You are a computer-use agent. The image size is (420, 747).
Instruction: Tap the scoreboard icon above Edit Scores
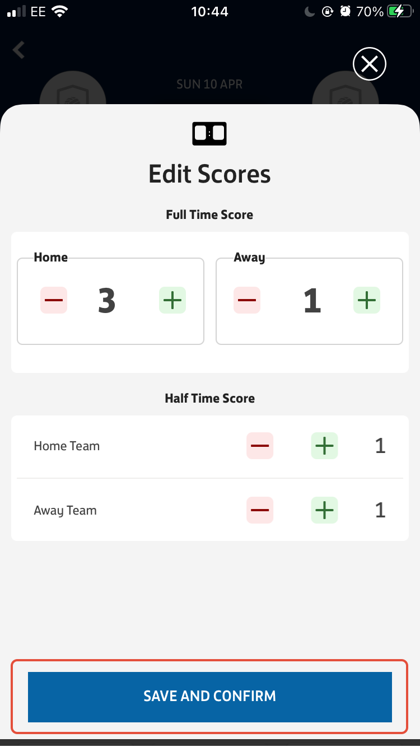[209, 133]
